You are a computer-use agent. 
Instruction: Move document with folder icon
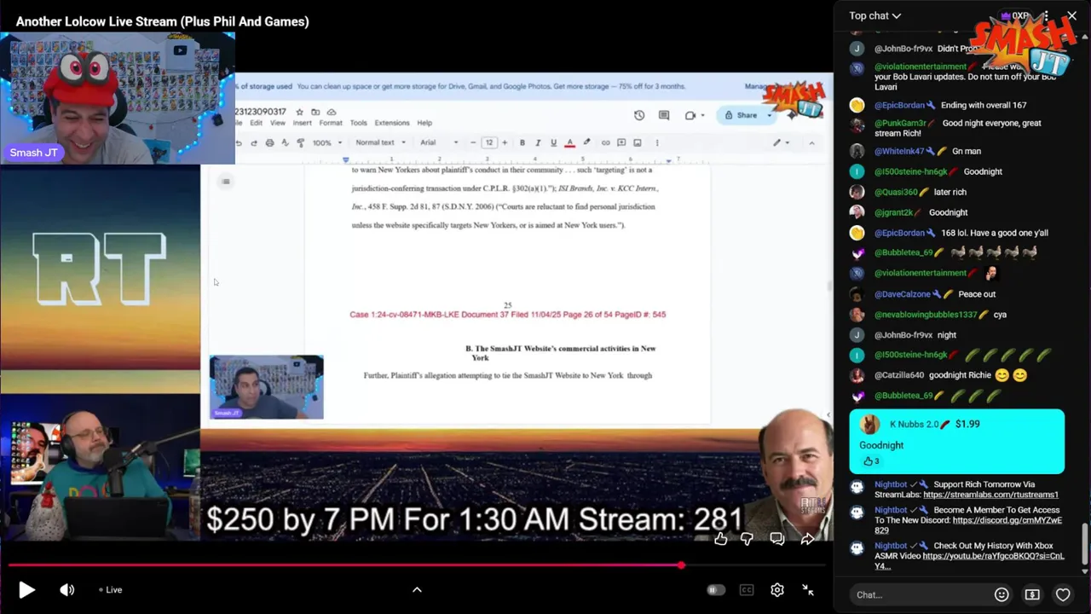[x=315, y=112]
